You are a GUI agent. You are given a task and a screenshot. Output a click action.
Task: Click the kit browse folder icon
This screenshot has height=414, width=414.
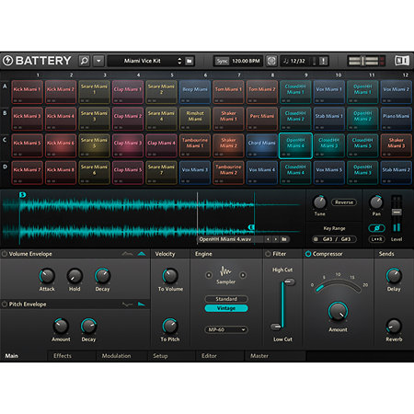coord(190,61)
